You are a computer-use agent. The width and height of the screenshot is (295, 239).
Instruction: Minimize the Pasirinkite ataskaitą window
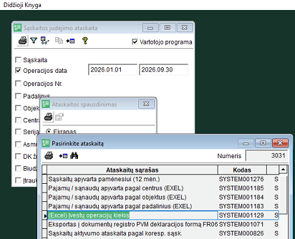click(x=246, y=143)
